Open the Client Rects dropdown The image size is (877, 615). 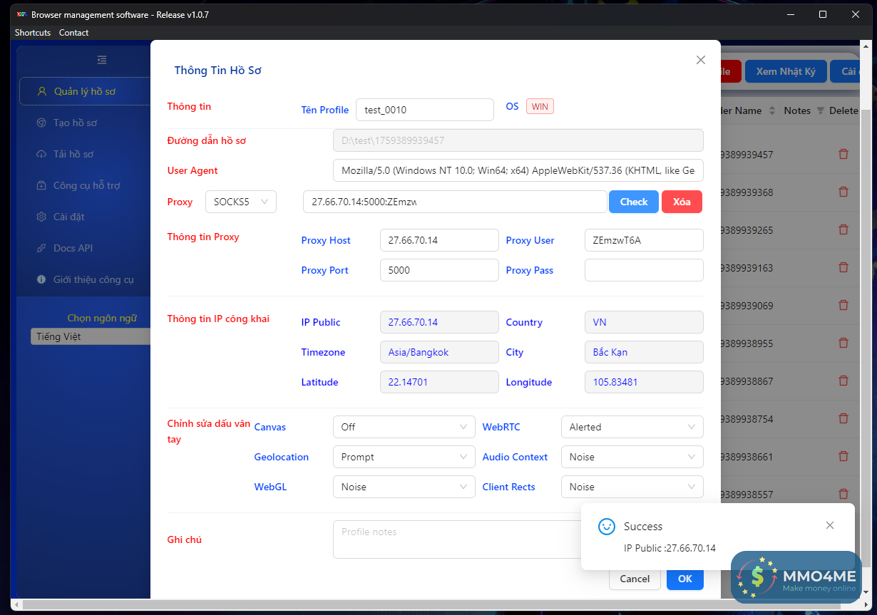click(632, 487)
